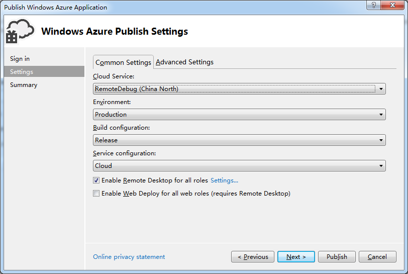Switch to the Advanced Settings tab

pos(184,62)
